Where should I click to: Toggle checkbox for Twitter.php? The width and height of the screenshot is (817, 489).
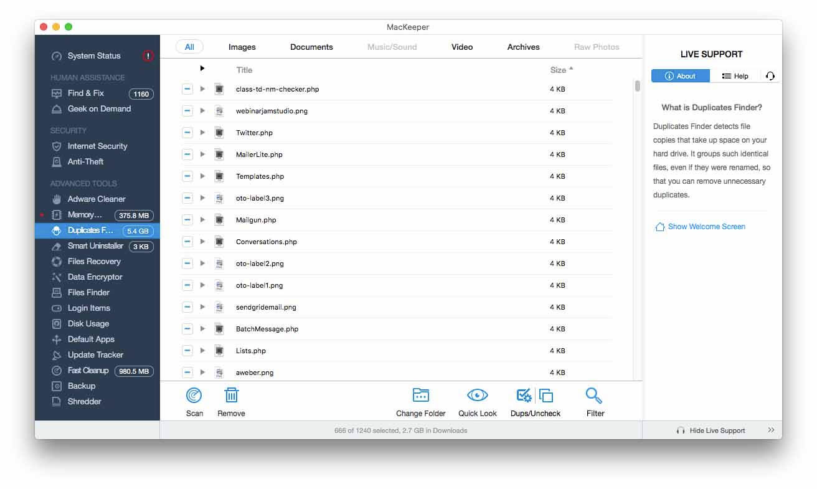pos(187,133)
